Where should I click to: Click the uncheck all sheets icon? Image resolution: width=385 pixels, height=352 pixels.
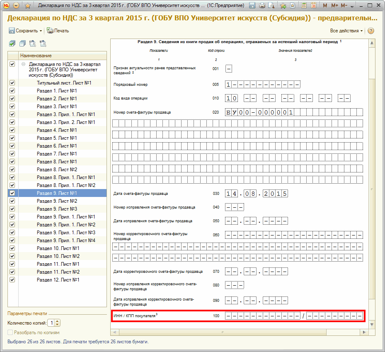pyautogui.click(x=22, y=44)
